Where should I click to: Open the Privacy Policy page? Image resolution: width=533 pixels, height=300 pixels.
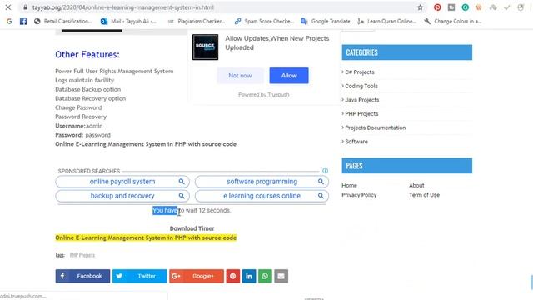tap(359, 195)
